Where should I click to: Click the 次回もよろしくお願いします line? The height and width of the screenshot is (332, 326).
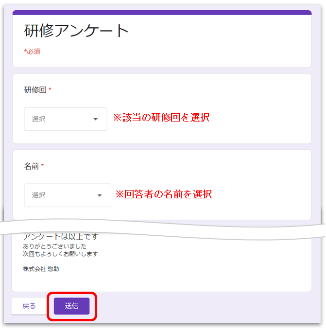60,254
